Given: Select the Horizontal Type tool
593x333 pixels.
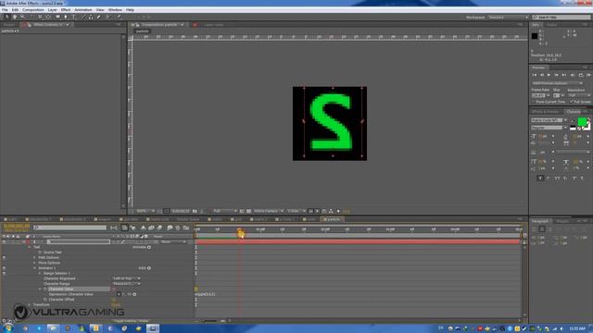Looking at the screenshot, I should point(74,17).
